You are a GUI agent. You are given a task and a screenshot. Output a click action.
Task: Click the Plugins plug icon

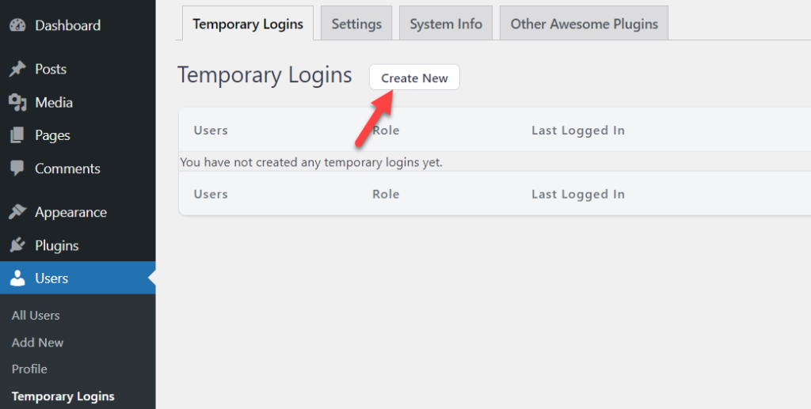point(17,244)
